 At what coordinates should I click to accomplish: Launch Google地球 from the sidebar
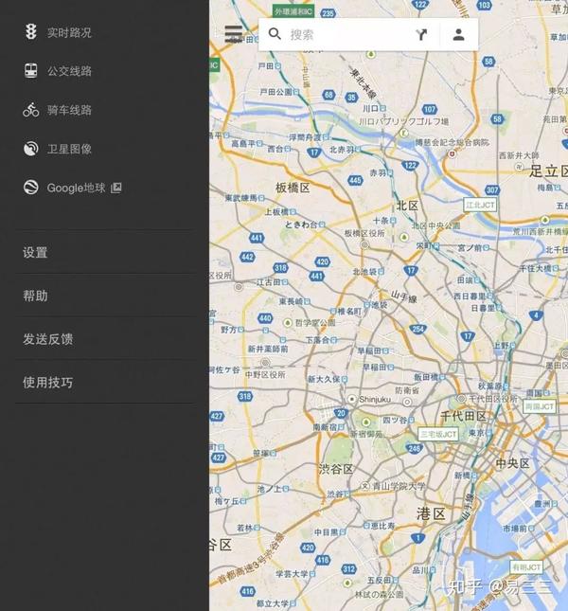click(x=77, y=188)
